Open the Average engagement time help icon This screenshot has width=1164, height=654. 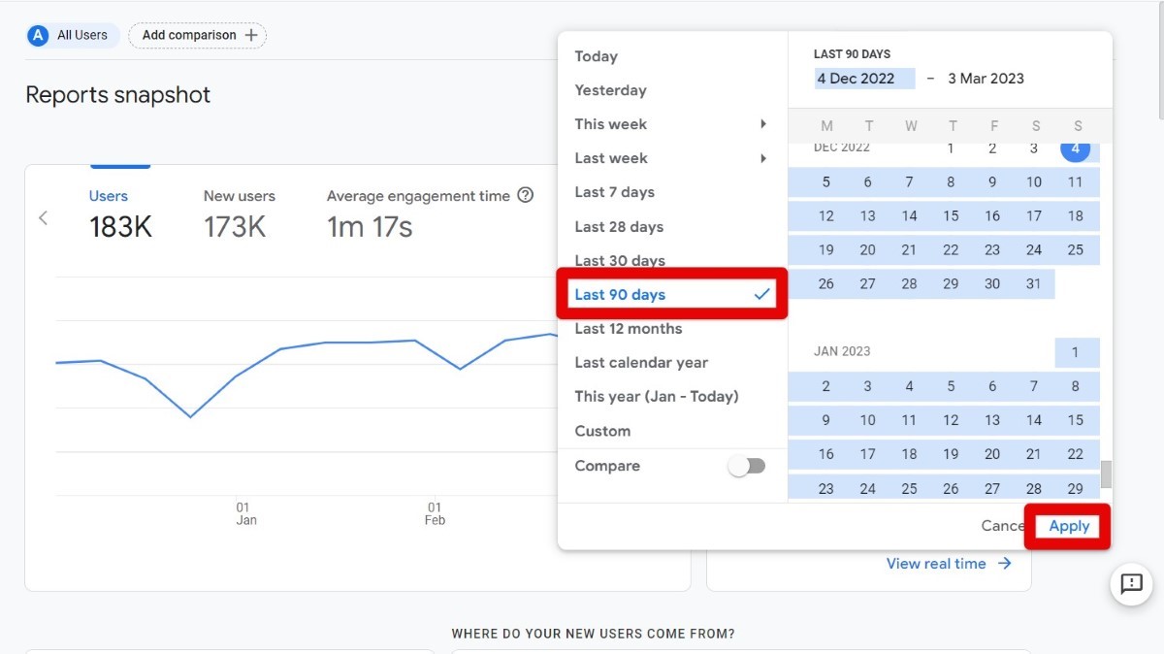(526, 195)
